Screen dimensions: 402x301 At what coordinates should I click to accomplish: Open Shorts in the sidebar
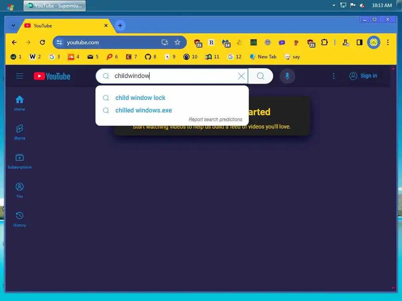pyautogui.click(x=20, y=132)
